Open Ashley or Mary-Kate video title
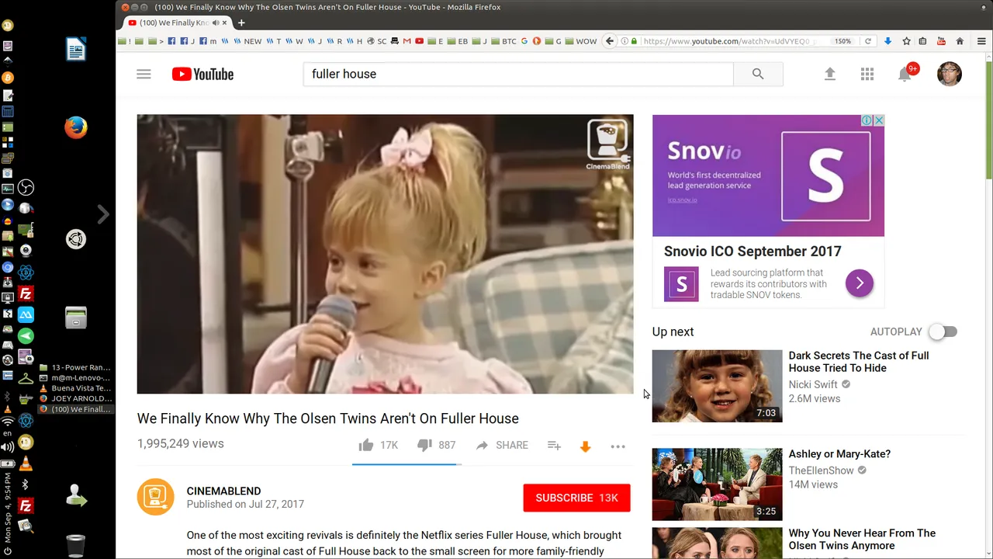993x559 pixels. pos(839,454)
